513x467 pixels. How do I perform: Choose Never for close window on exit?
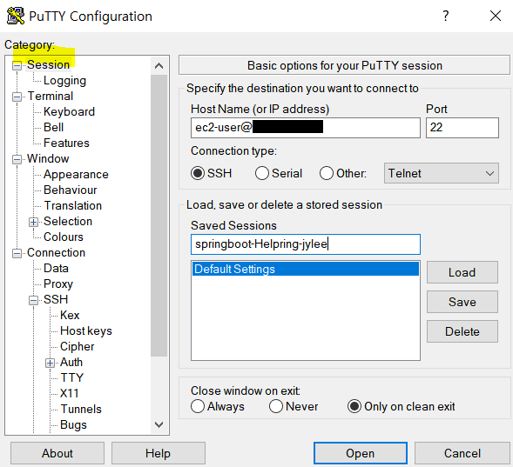click(276, 407)
